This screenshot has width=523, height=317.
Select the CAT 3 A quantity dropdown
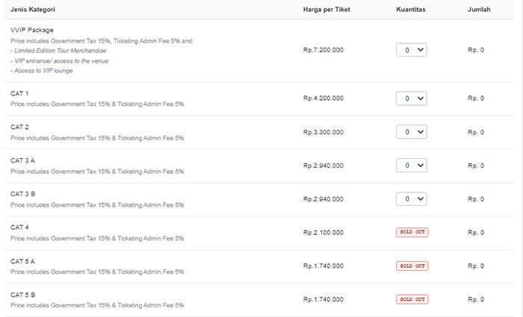click(x=411, y=166)
